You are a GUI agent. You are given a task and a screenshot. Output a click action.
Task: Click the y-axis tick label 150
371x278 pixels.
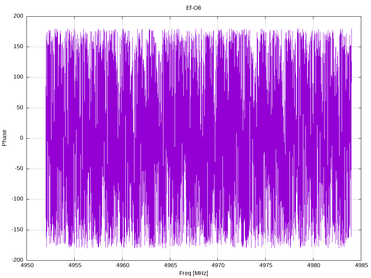(18, 47)
